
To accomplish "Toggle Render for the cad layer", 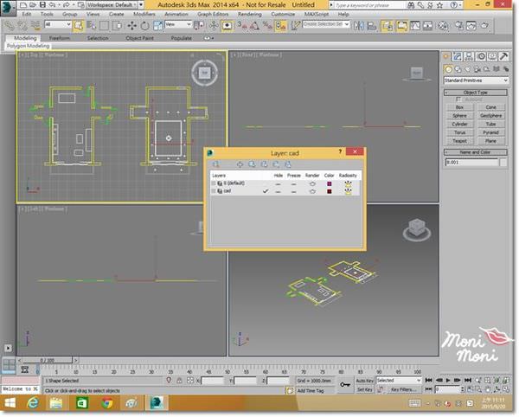I will pyautogui.click(x=312, y=190).
